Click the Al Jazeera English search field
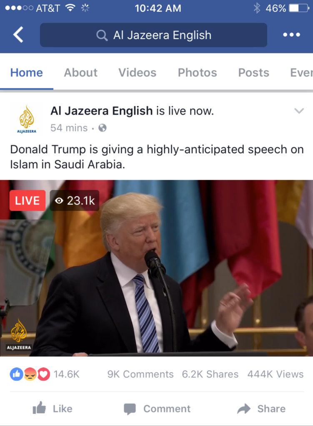This screenshot has width=313, height=426. click(x=153, y=35)
